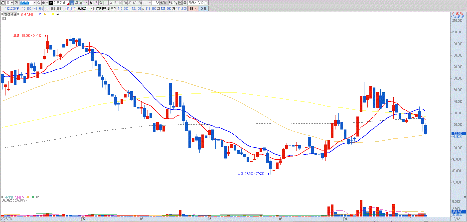Image resolution: width=467 pixels, height=222 pixels.
Task: Click the date field 2026/10/12
Action: [x=196, y=3]
